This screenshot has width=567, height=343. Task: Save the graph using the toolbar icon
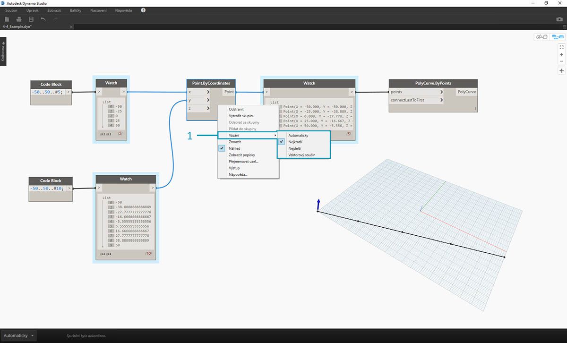click(x=31, y=19)
